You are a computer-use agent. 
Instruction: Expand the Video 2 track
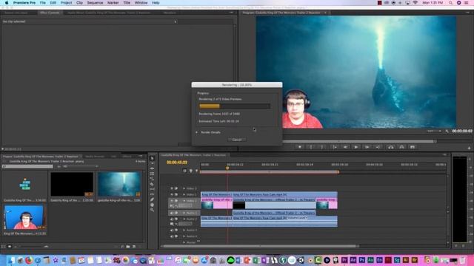click(x=184, y=194)
